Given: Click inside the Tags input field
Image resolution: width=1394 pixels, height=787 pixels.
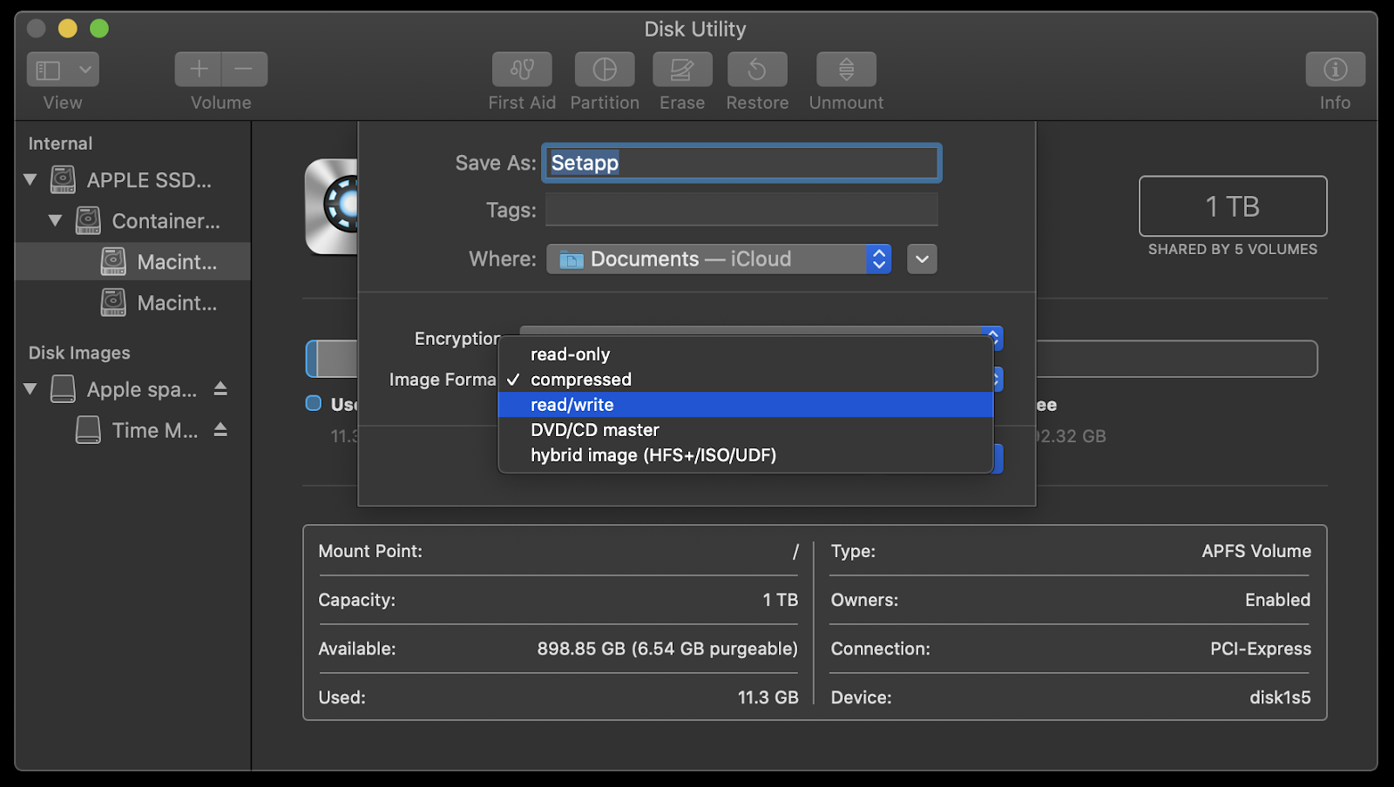Looking at the screenshot, I should 741,210.
